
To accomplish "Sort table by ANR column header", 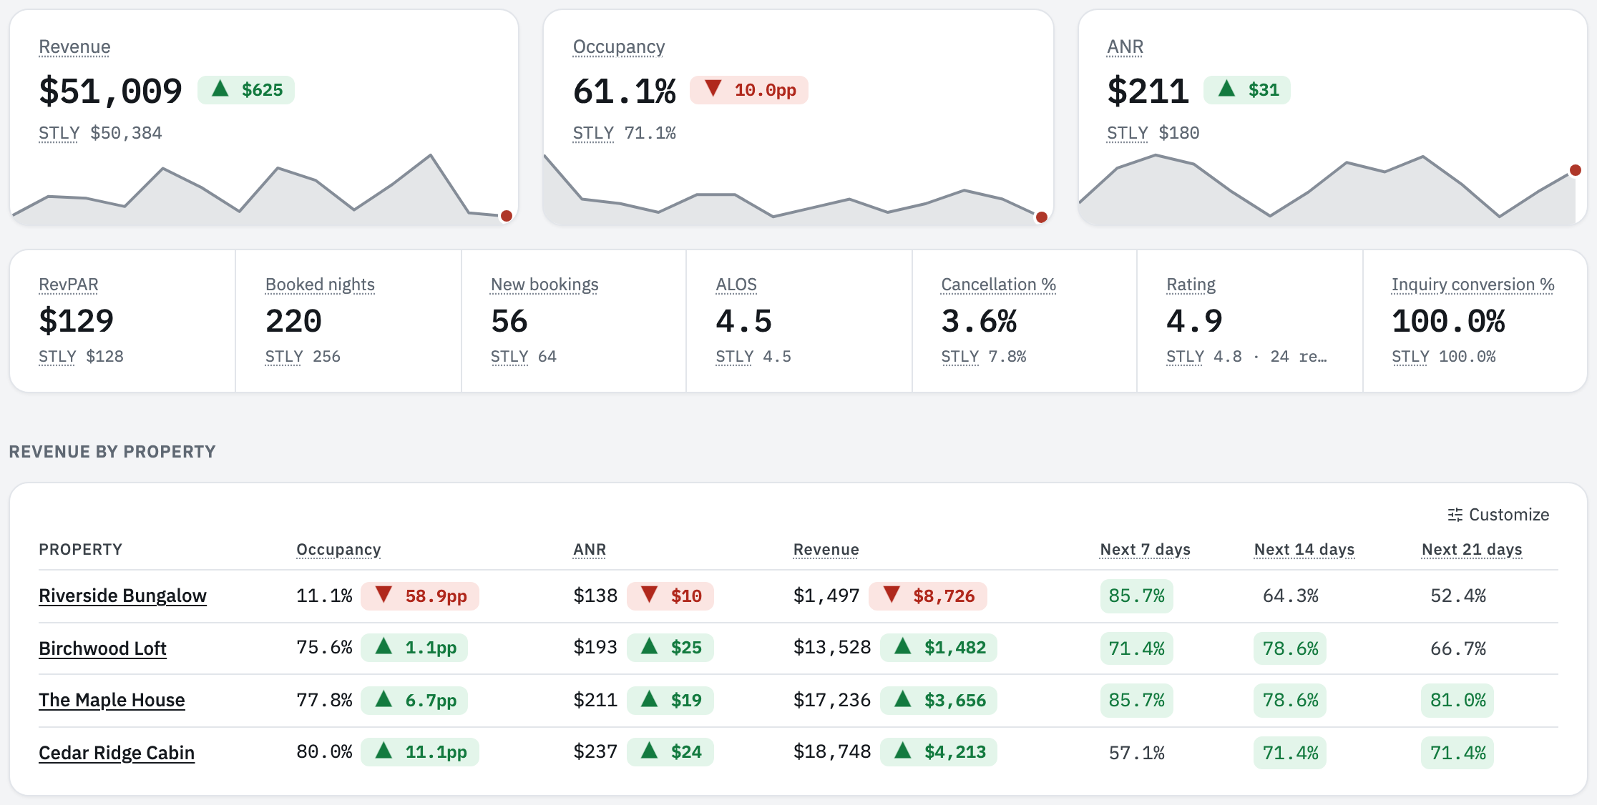I will point(590,549).
